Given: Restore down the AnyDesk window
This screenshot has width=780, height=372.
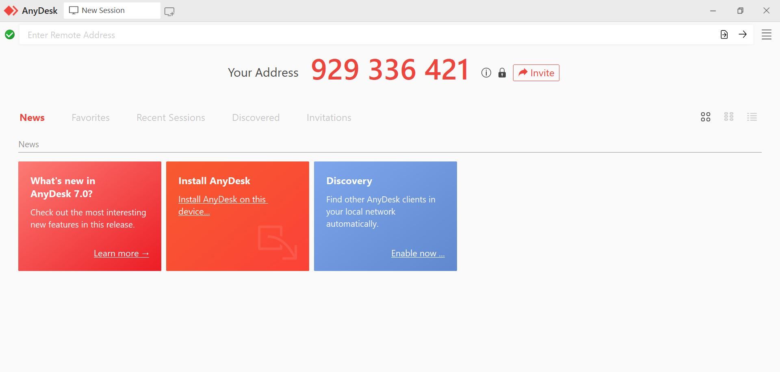Looking at the screenshot, I should 740,11.
